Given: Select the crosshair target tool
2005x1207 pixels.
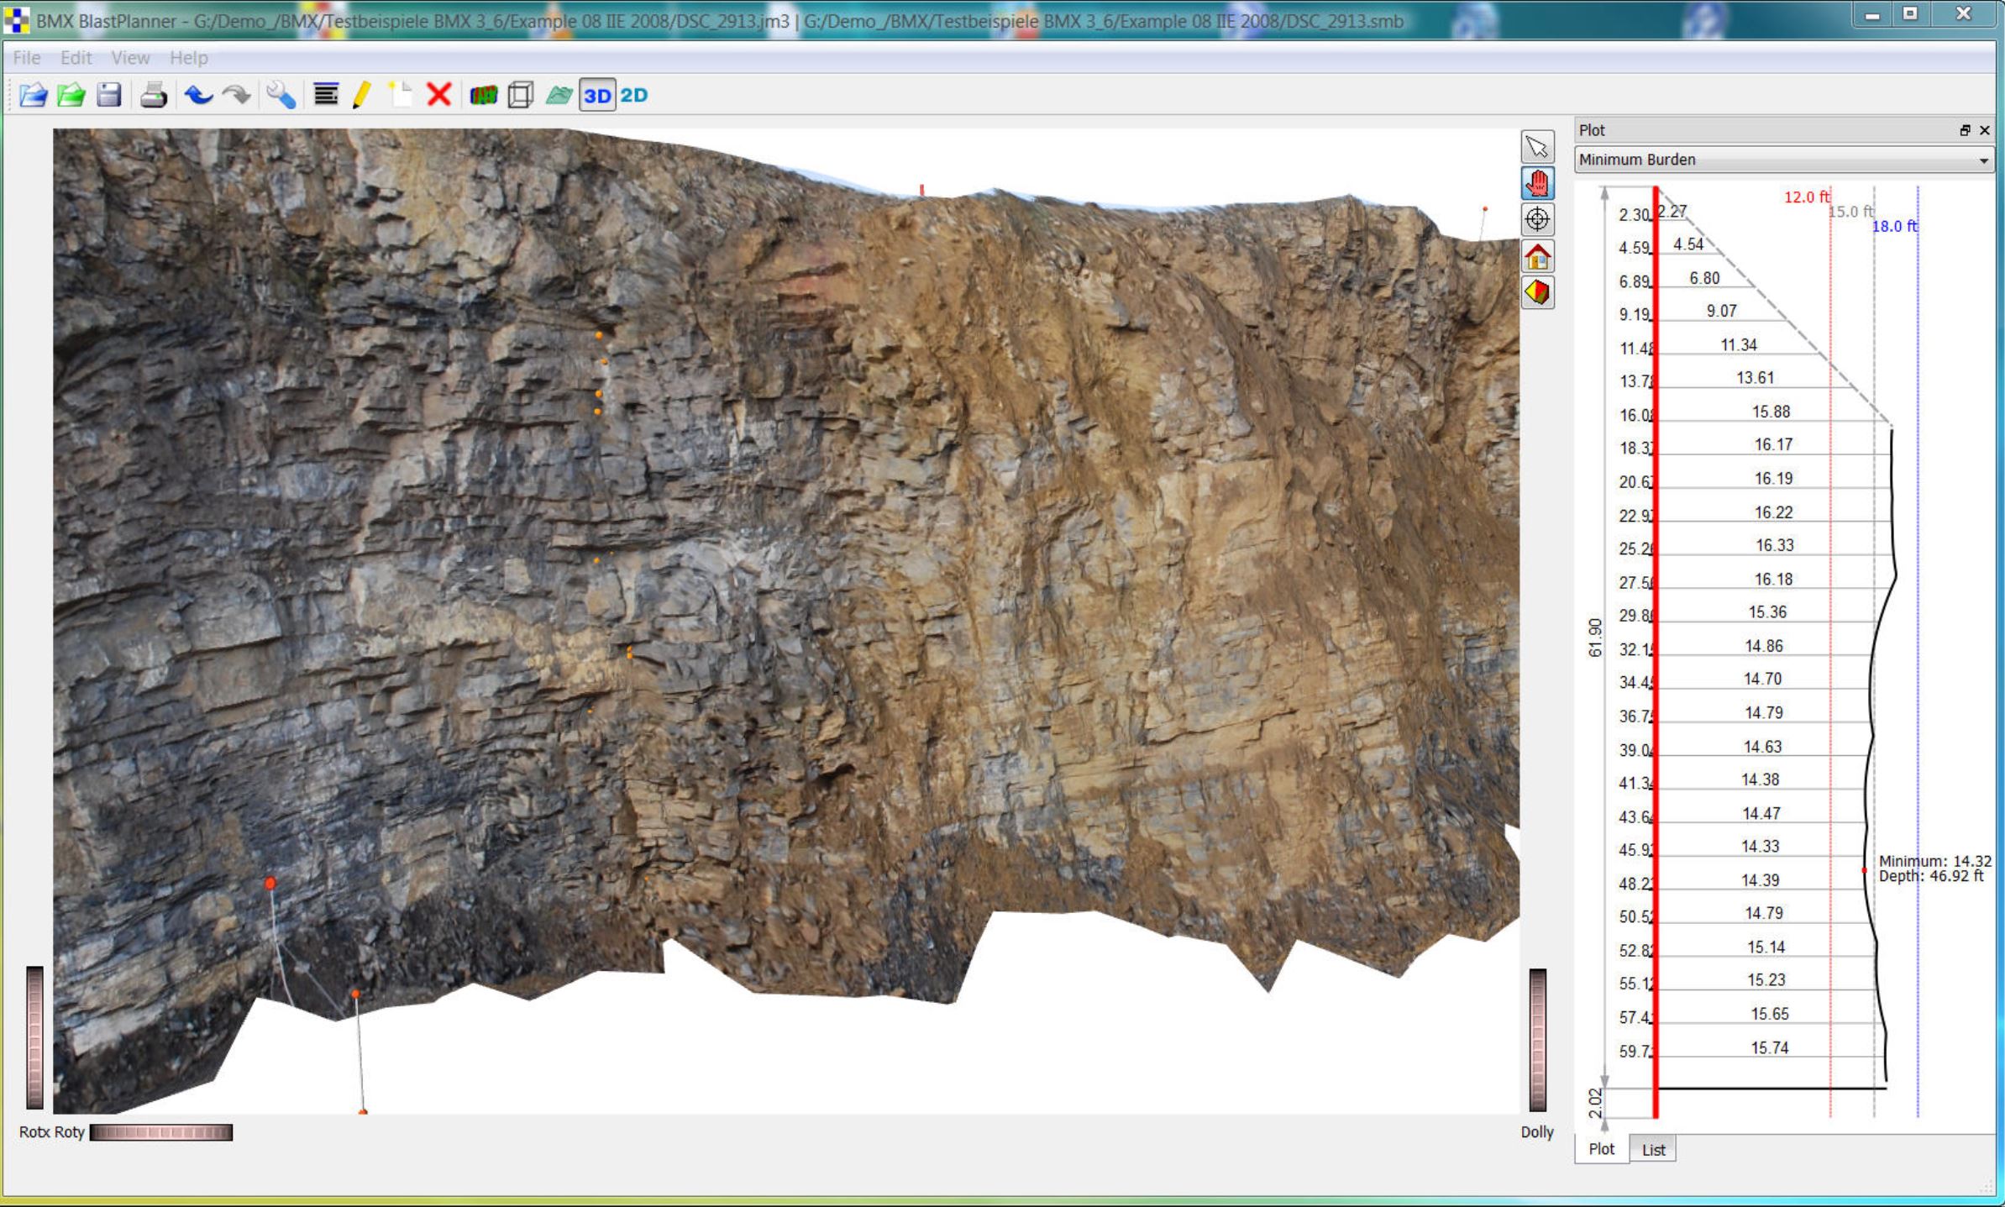Looking at the screenshot, I should click(x=1537, y=220).
